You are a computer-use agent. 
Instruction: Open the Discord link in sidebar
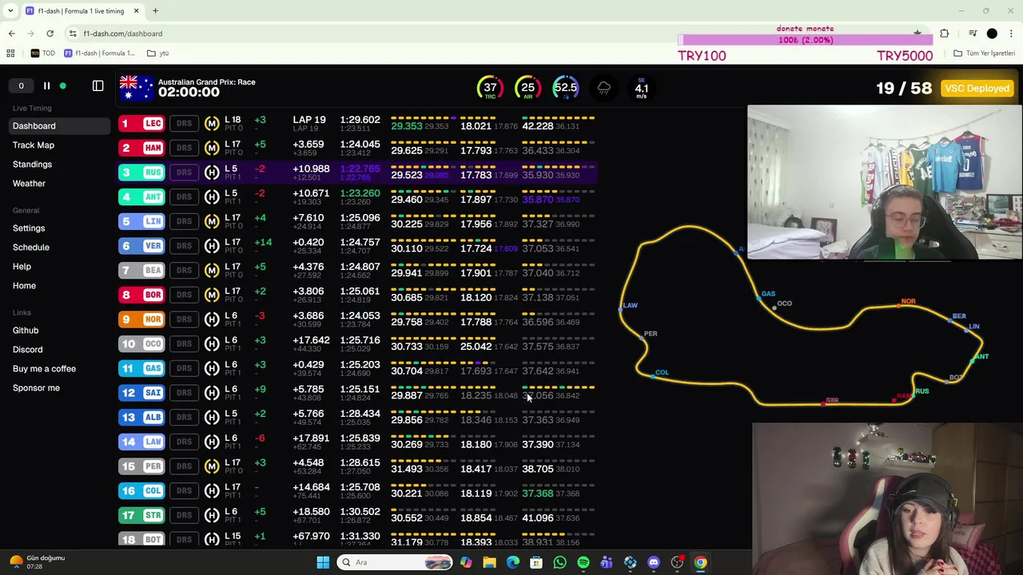28,349
